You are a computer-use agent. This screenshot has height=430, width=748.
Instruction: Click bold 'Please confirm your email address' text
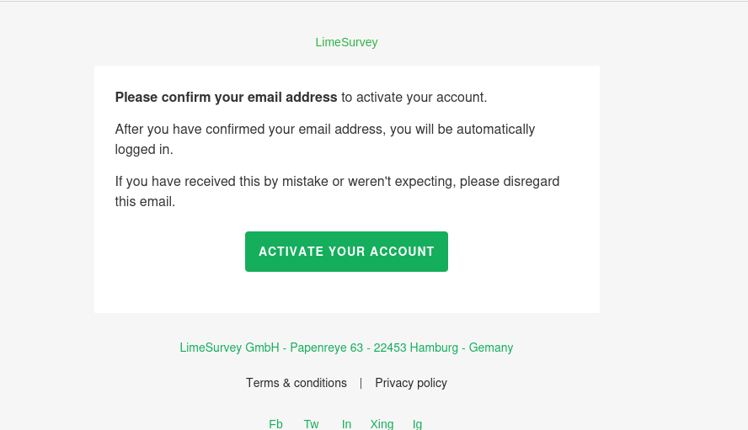tap(226, 97)
